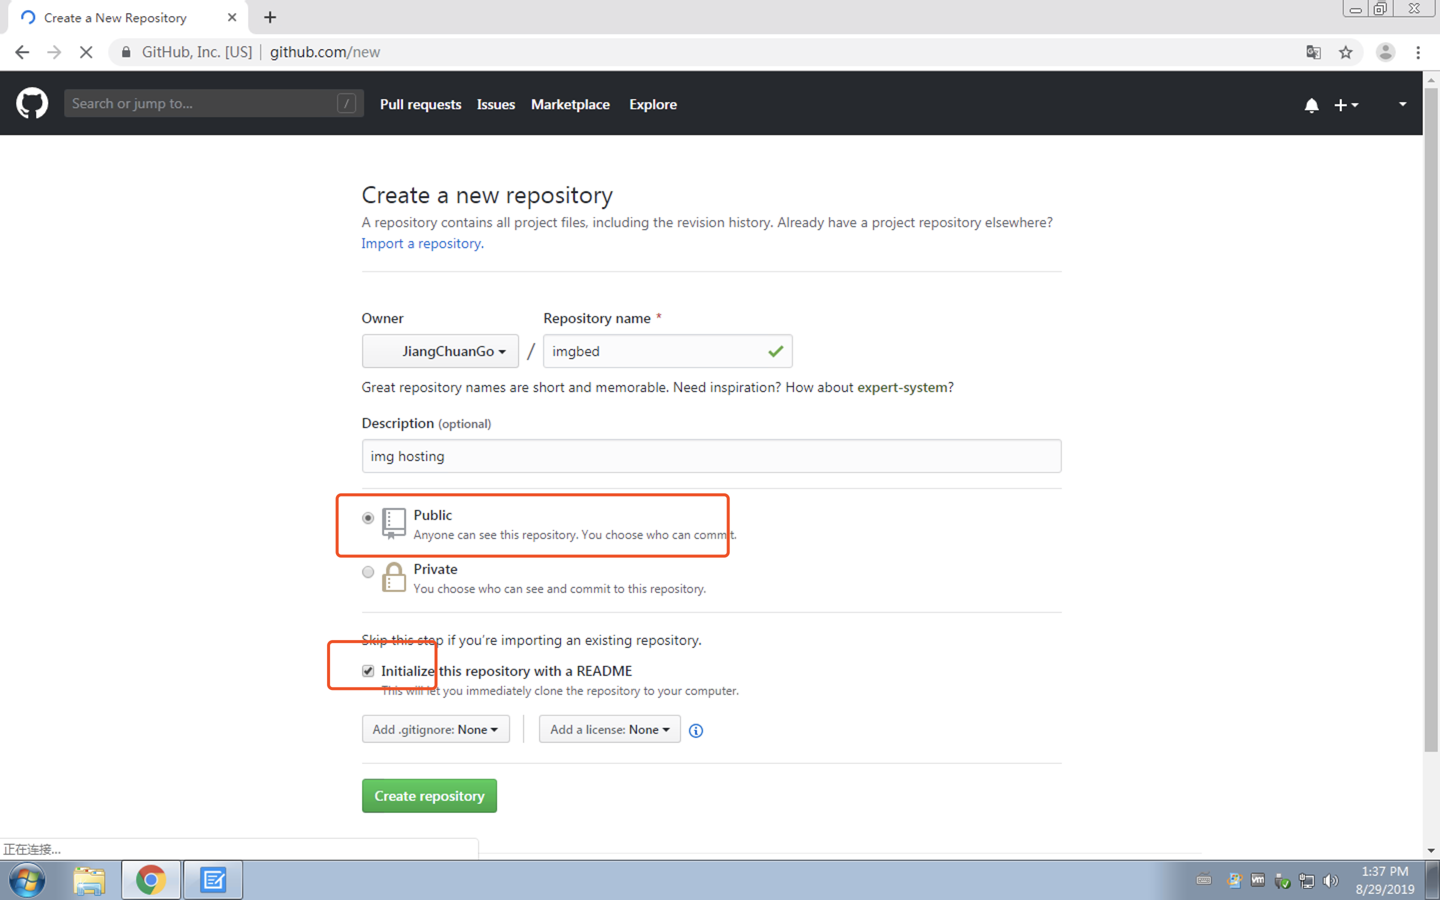Expand the Add .gitignore dropdown

(x=435, y=729)
